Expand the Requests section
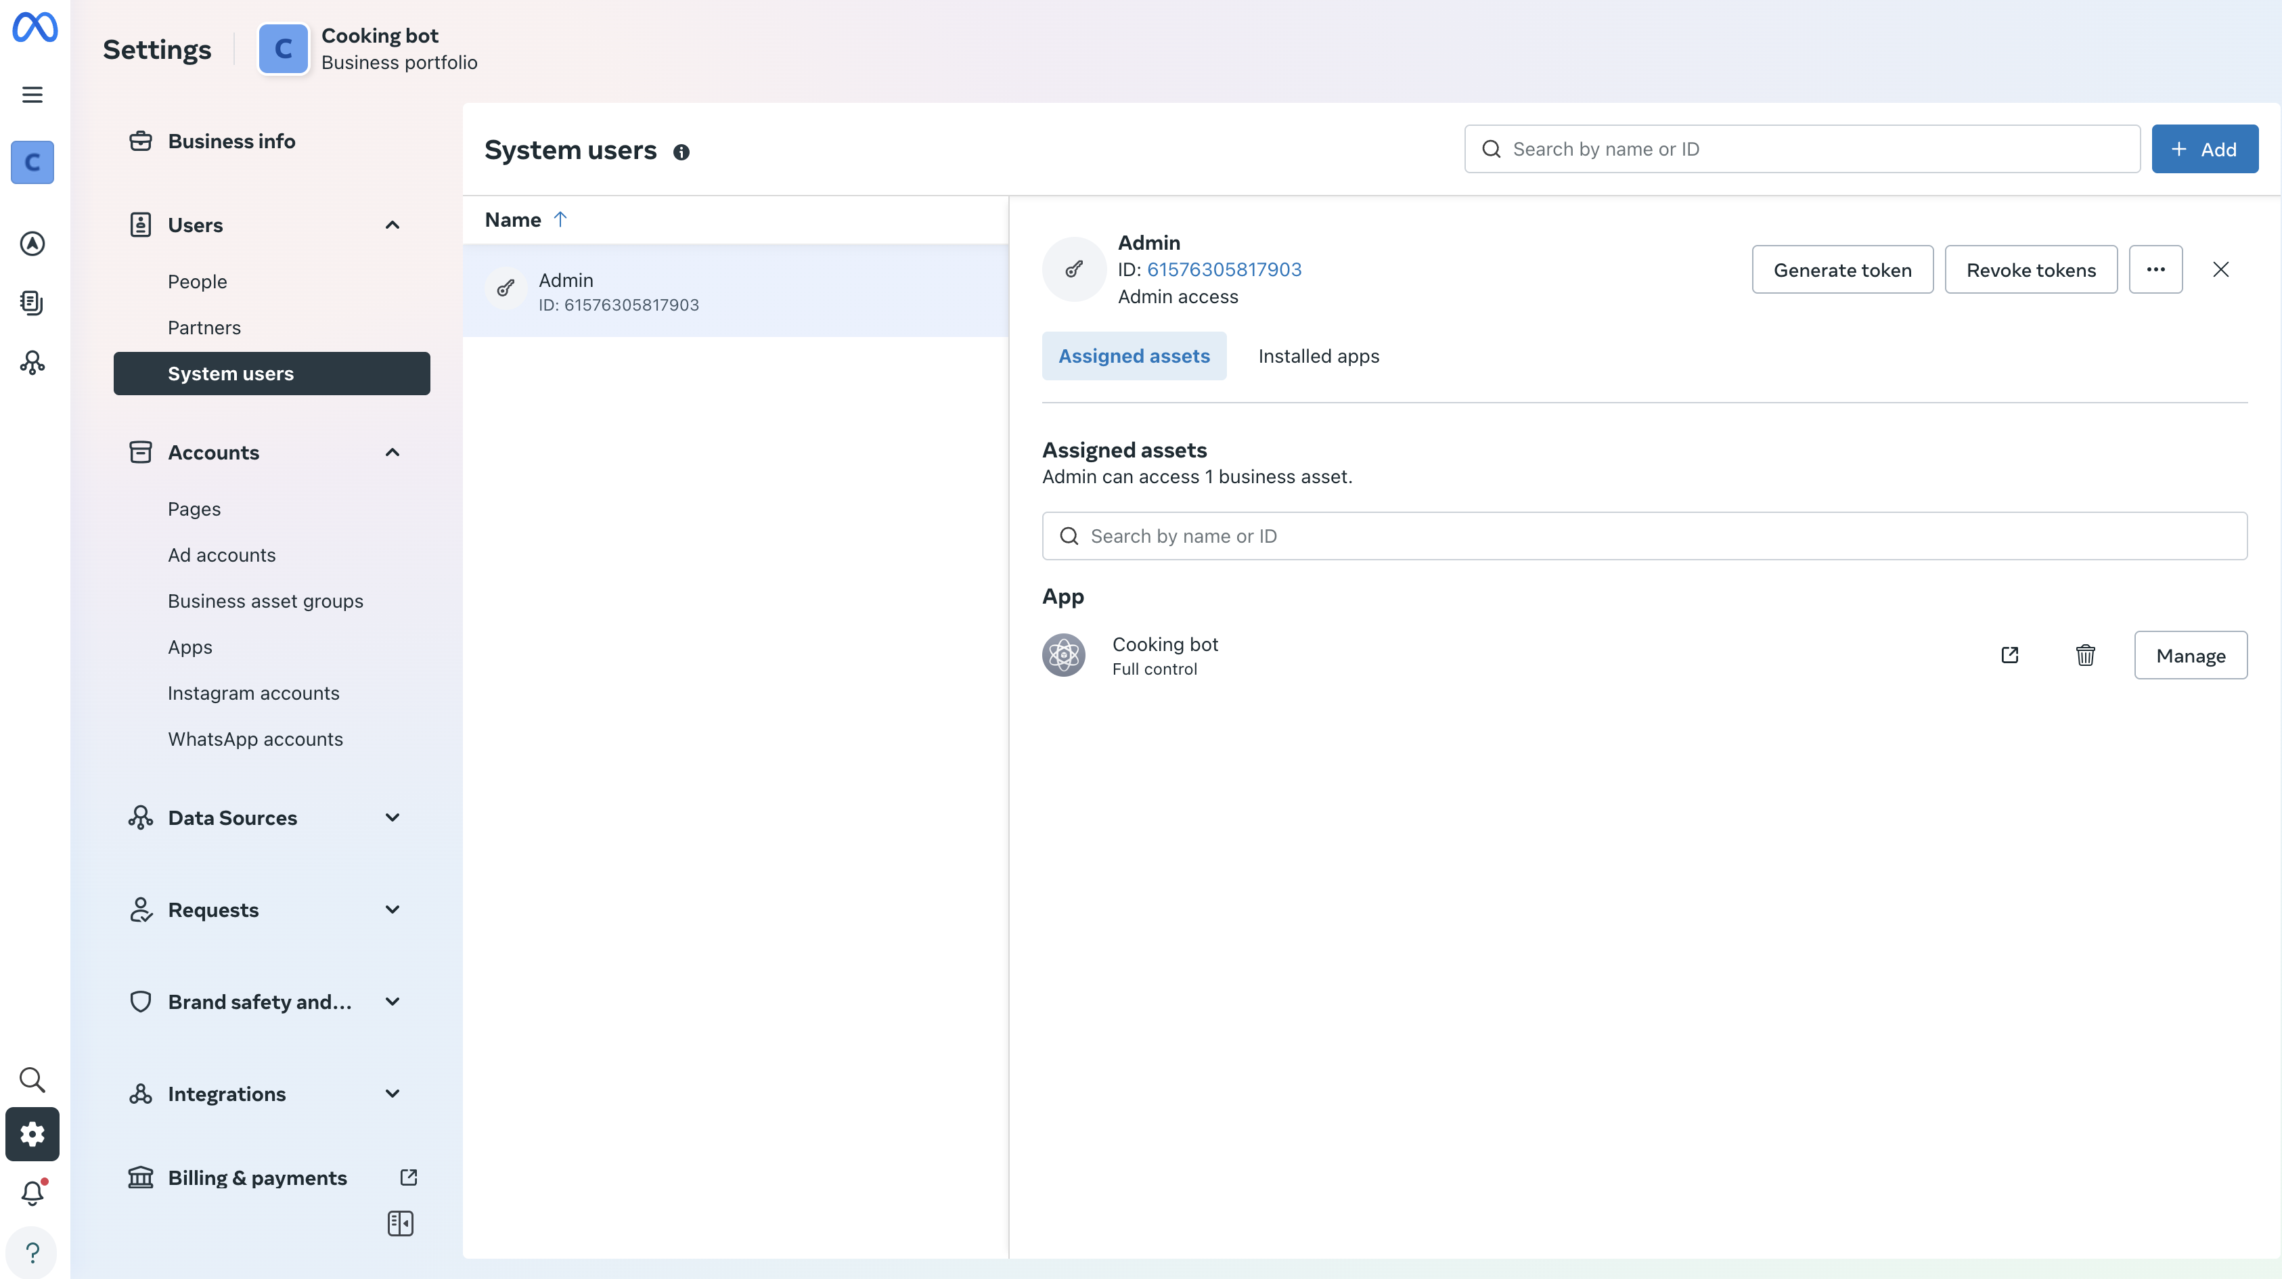Image resolution: width=2282 pixels, height=1279 pixels. [393, 910]
